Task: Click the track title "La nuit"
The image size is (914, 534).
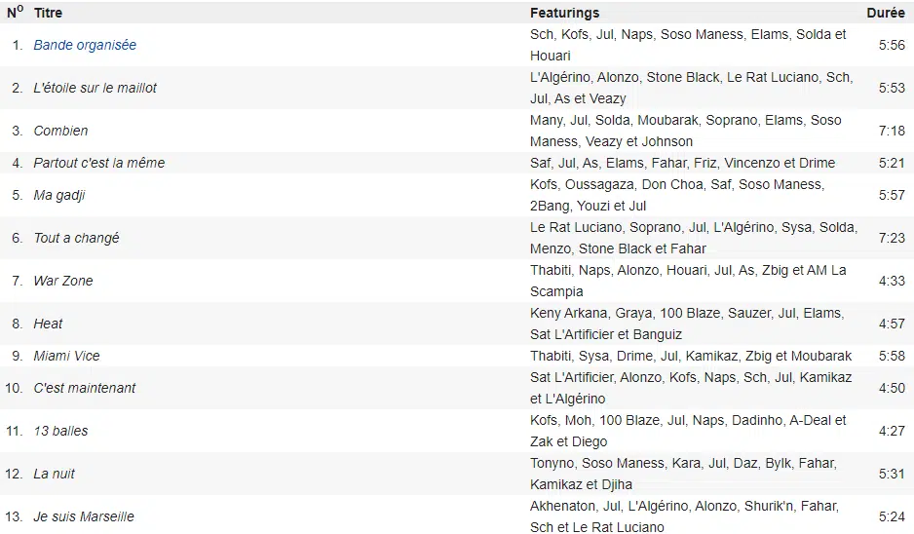Action: tap(54, 474)
